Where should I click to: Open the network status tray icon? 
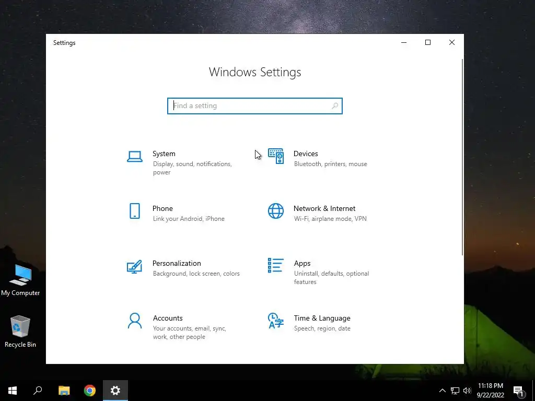click(455, 391)
